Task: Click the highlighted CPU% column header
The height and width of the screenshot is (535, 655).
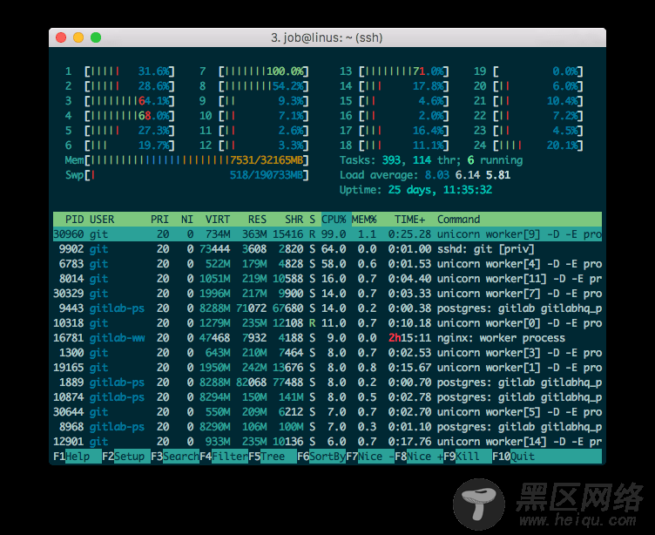Action: tap(334, 220)
